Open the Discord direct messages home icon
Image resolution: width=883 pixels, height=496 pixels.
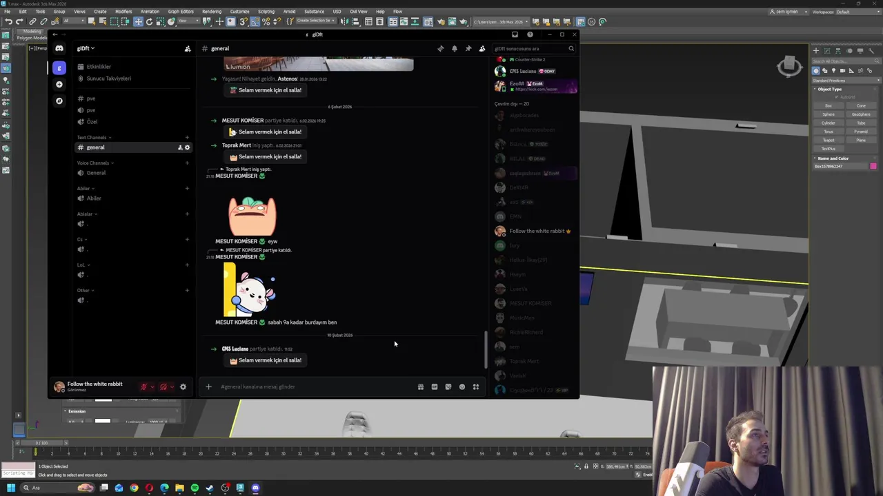coord(59,48)
